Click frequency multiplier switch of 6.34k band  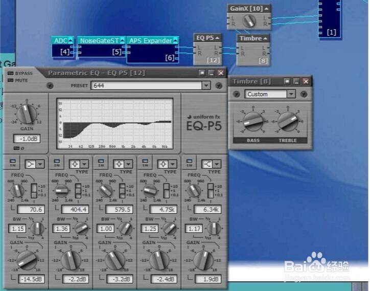tap(211, 191)
